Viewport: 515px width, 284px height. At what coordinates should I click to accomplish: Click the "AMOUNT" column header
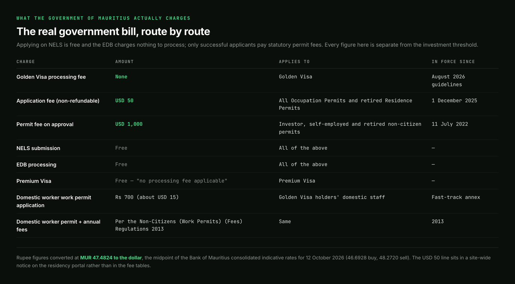[124, 62]
